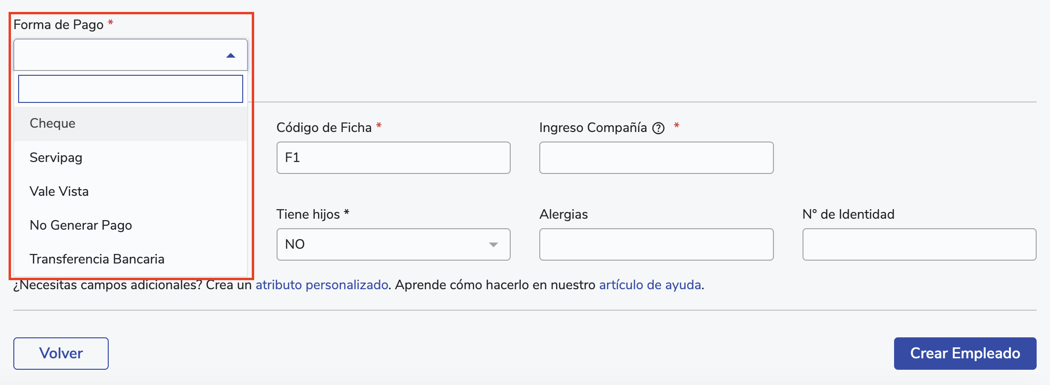
Task: Focus the search box inside payment dropdown
Action: [131, 89]
